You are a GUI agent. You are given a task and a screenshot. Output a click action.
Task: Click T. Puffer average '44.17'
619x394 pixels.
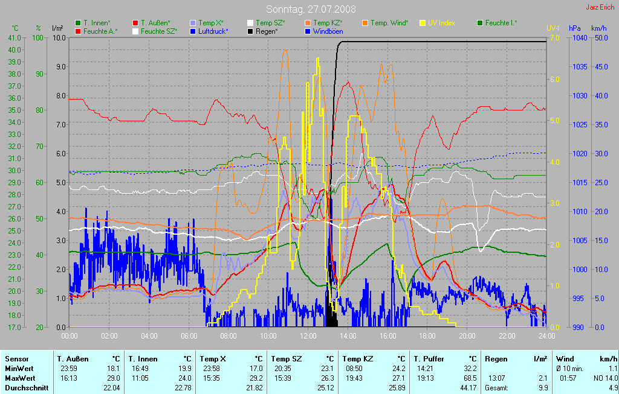coord(468,388)
